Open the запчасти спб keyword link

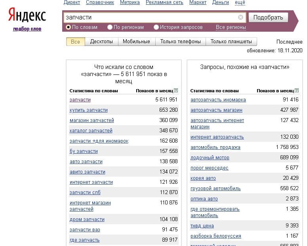85,193
